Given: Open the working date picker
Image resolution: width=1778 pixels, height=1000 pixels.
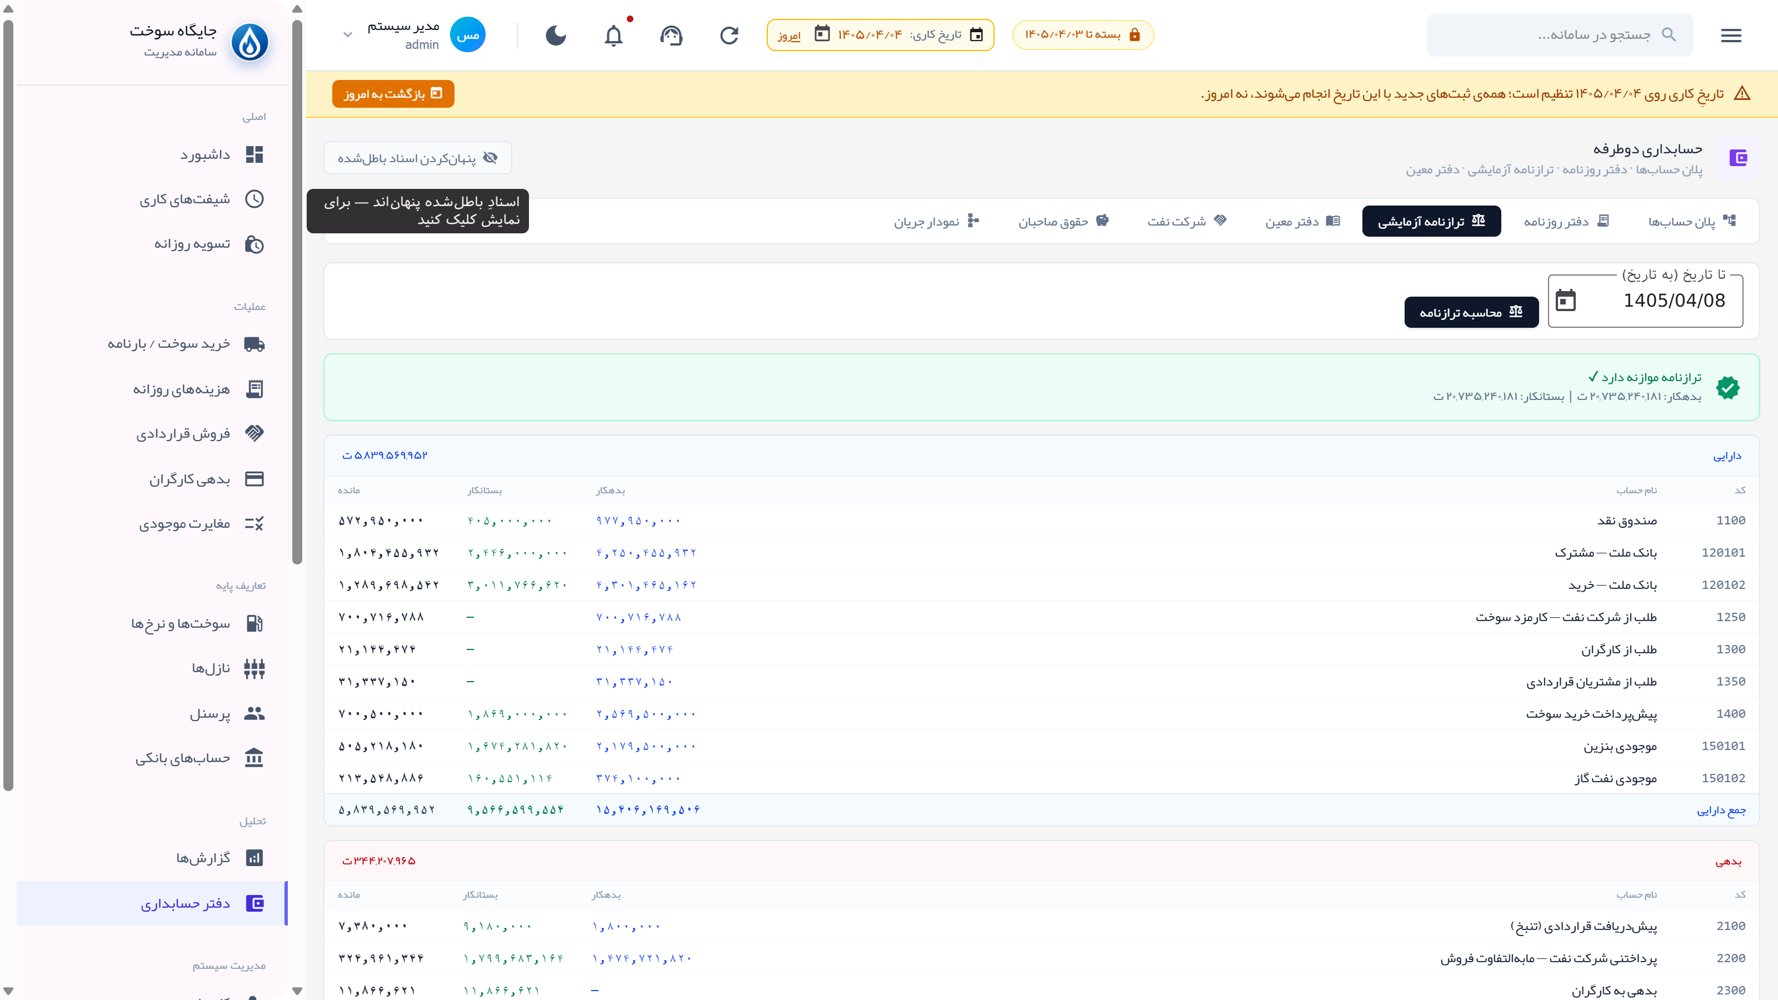Looking at the screenshot, I should point(880,34).
